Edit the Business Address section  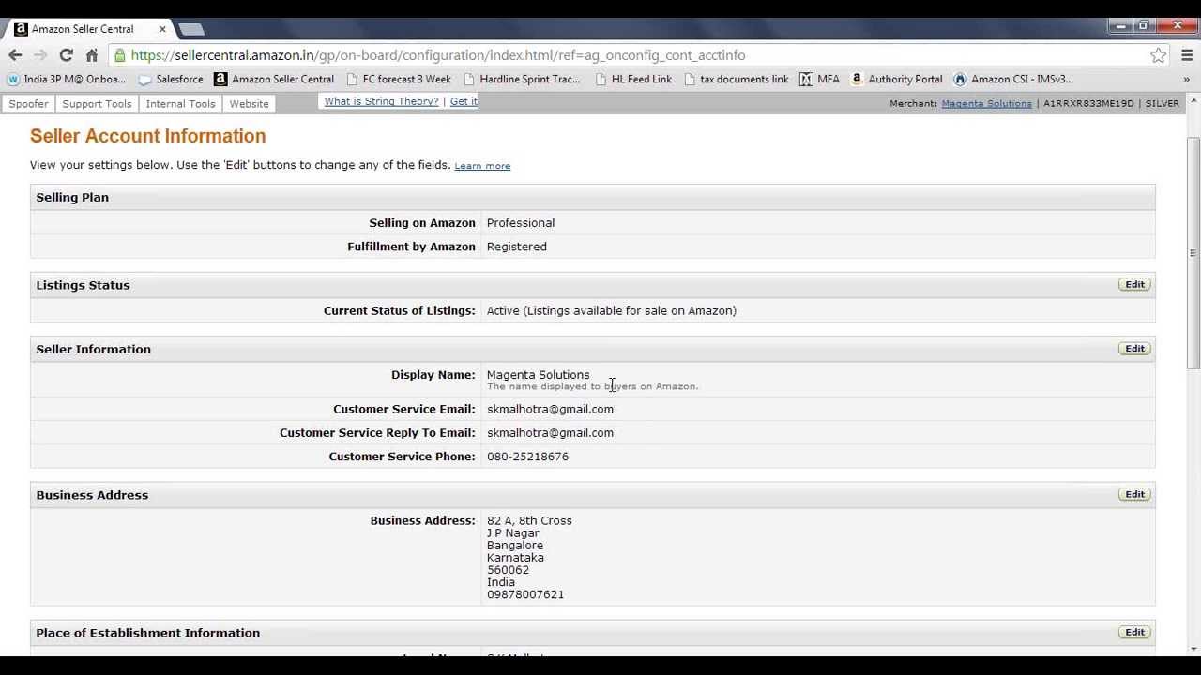pyautogui.click(x=1134, y=494)
